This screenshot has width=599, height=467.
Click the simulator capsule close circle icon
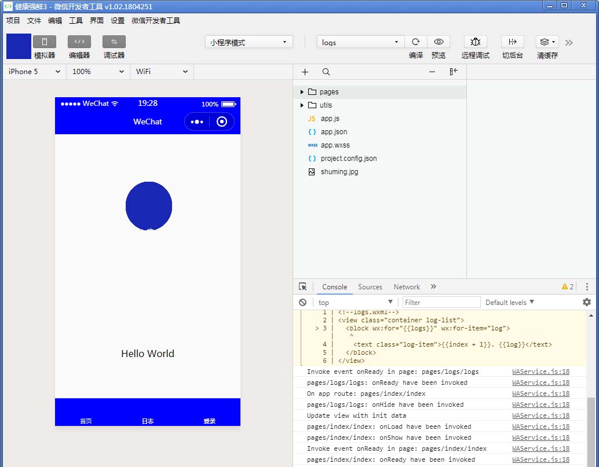[x=222, y=122]
